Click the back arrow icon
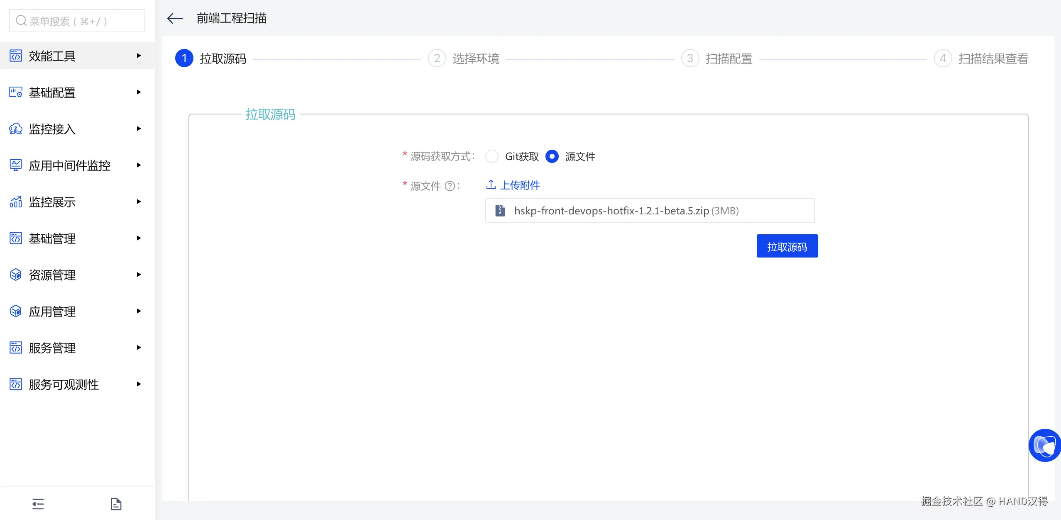The image size is (1061, 520). [x=175, y=18]
